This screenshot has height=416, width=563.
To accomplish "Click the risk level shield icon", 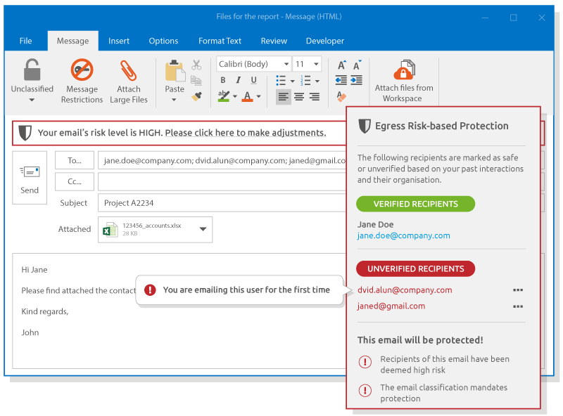I will click(25, 133).
